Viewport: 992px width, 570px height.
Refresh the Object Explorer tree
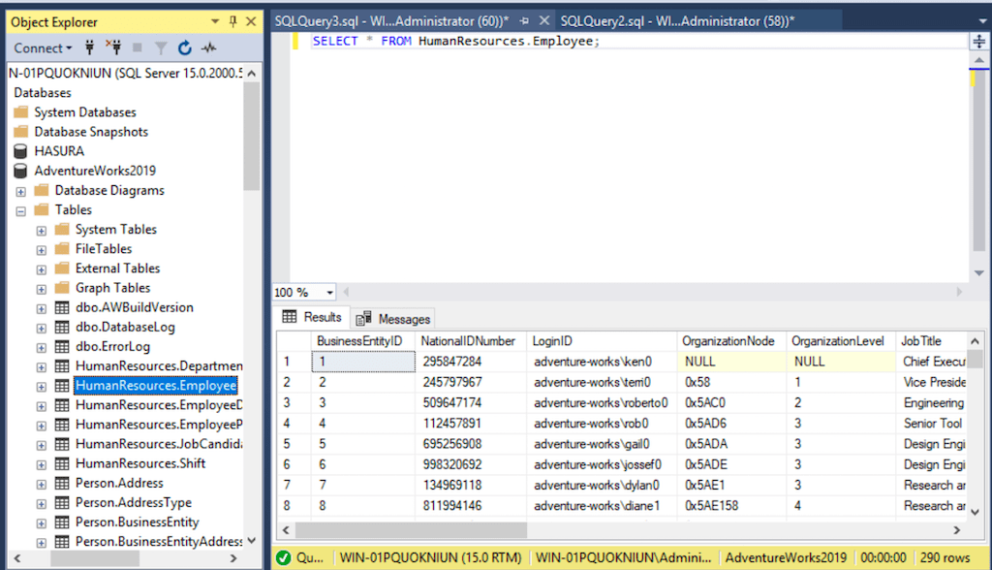pyautogui.click(x=185, y=47)
